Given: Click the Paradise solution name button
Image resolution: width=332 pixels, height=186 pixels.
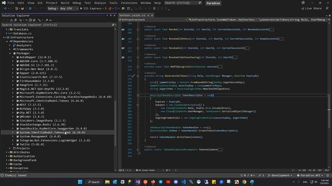Looking at the screenshot, I should tap(213, 3).
